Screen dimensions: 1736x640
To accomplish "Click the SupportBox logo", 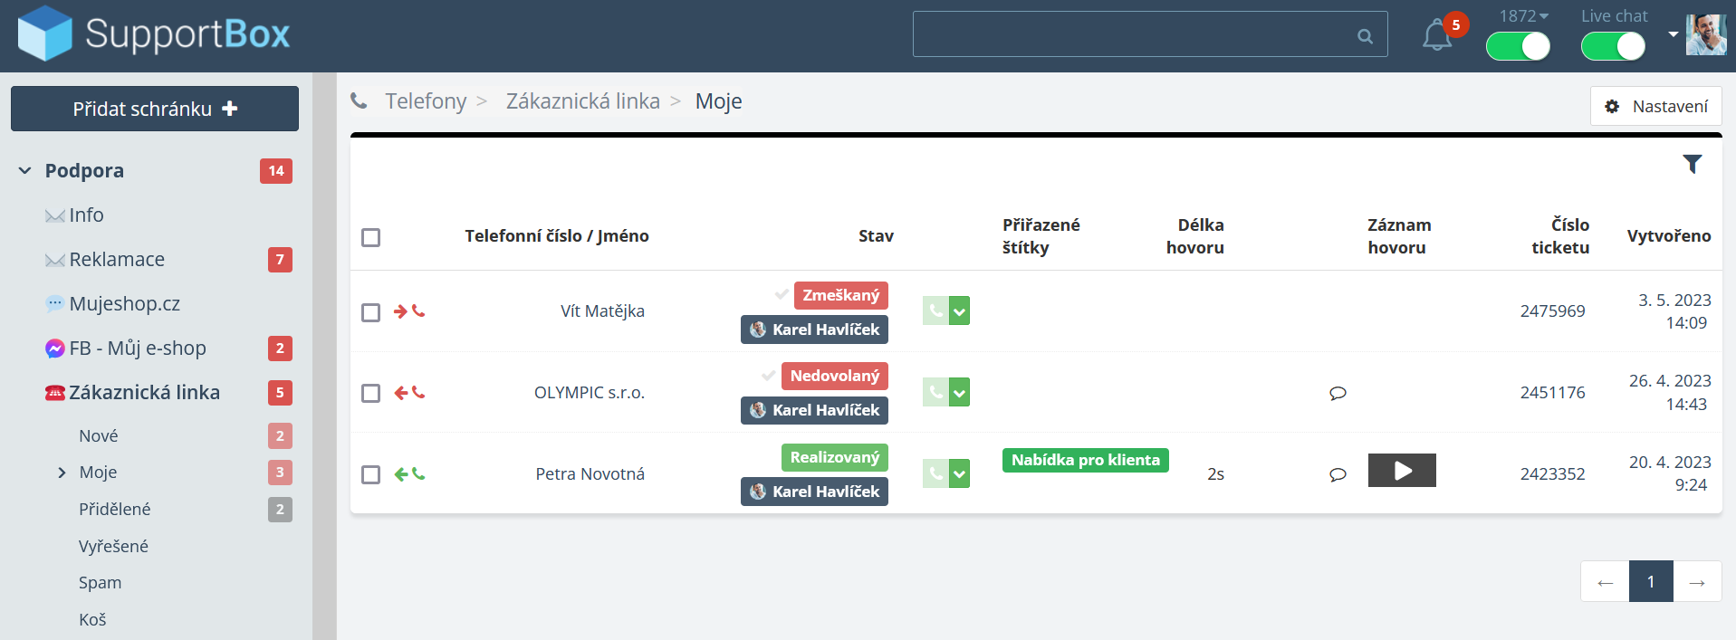I will click(x=154, y=34).
